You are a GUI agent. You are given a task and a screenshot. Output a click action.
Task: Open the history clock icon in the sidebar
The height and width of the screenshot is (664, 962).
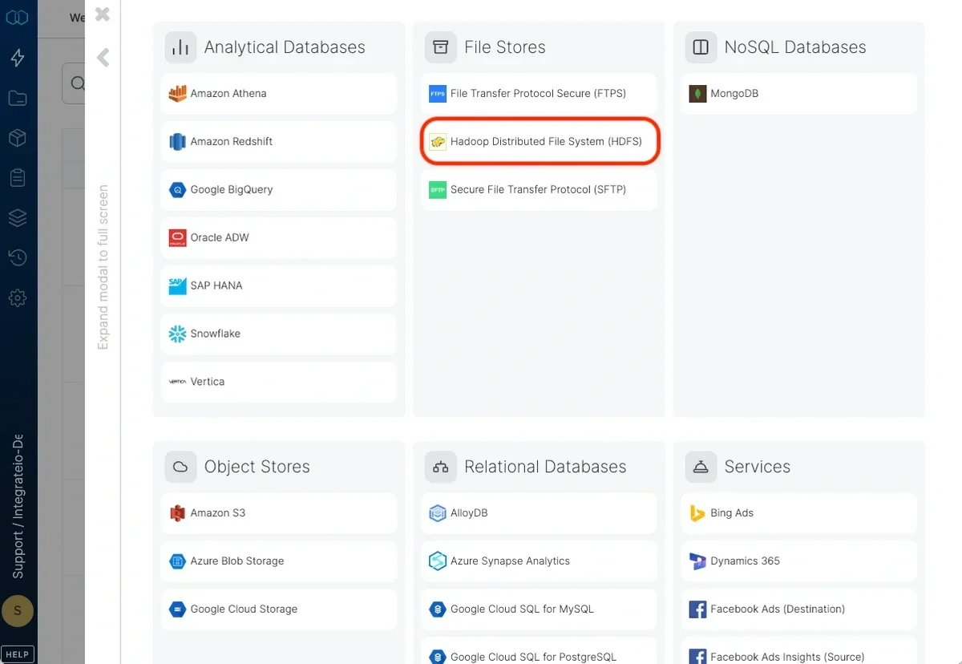[x=18, y=257]
